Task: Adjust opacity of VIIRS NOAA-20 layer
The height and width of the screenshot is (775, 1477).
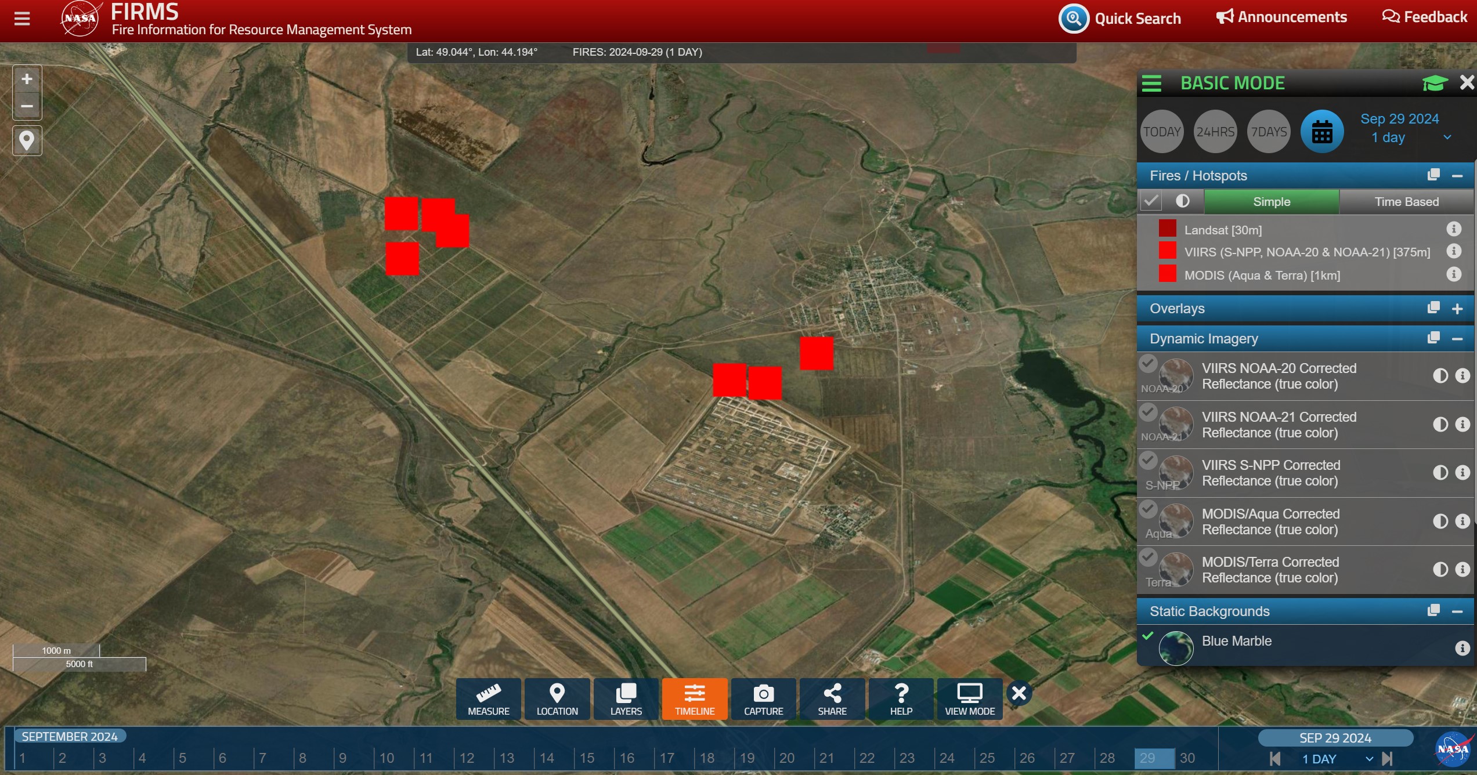Action: pyautogui.click(x=1440, y=376)
